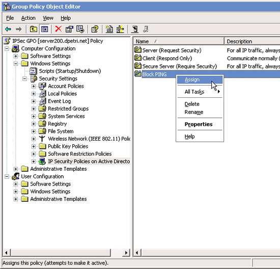Viewport: 280px width, 269px height.
Task: Collapse the Security Settings tree node
Action: [24, 78]
